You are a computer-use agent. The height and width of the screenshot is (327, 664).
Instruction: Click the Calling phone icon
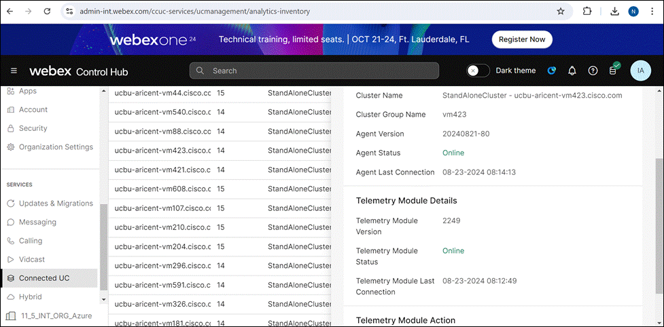(11, 241)
